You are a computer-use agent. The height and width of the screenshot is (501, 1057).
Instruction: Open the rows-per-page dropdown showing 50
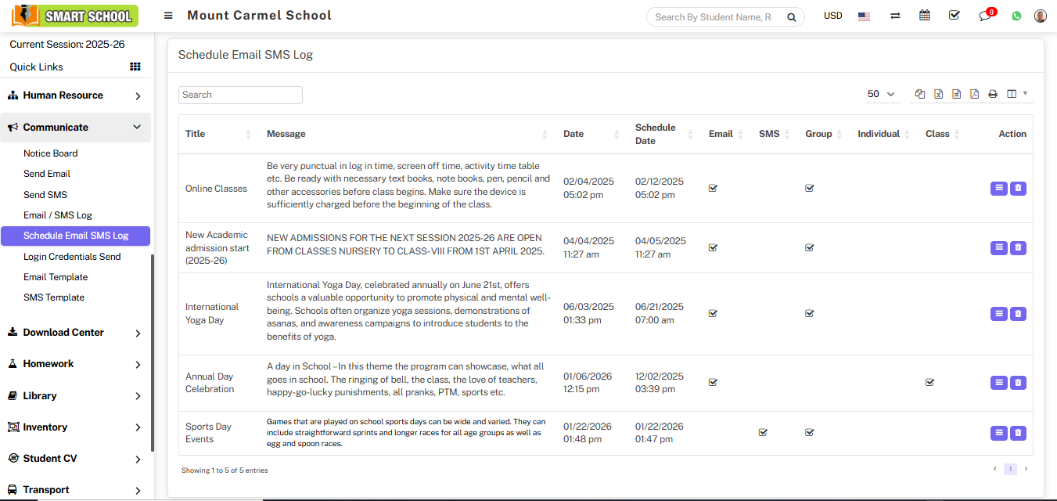coord(881,94)
